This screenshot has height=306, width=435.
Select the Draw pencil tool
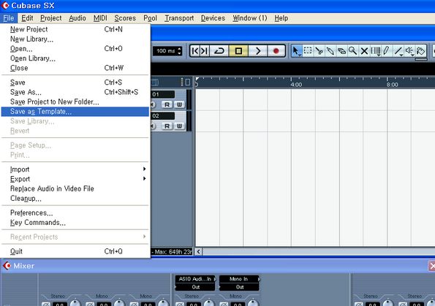click(x=387, y=50)
